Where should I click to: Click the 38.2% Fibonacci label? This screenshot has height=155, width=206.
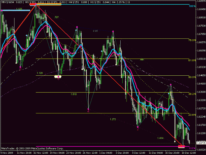192,94
